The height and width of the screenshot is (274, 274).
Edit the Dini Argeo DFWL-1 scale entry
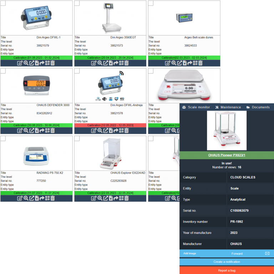(20, 63)
